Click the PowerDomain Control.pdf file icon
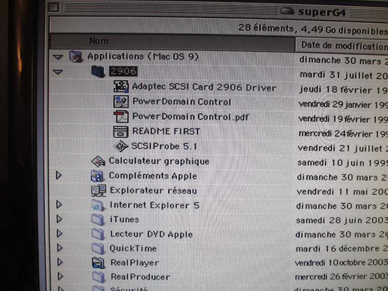388x291 pixels. pyautogui.click(x=121, y=117)
